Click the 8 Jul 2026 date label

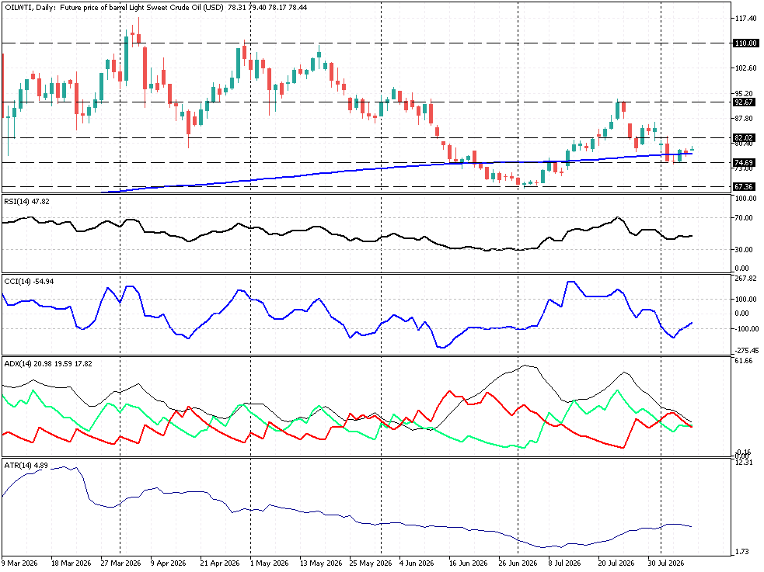point(565,563)
